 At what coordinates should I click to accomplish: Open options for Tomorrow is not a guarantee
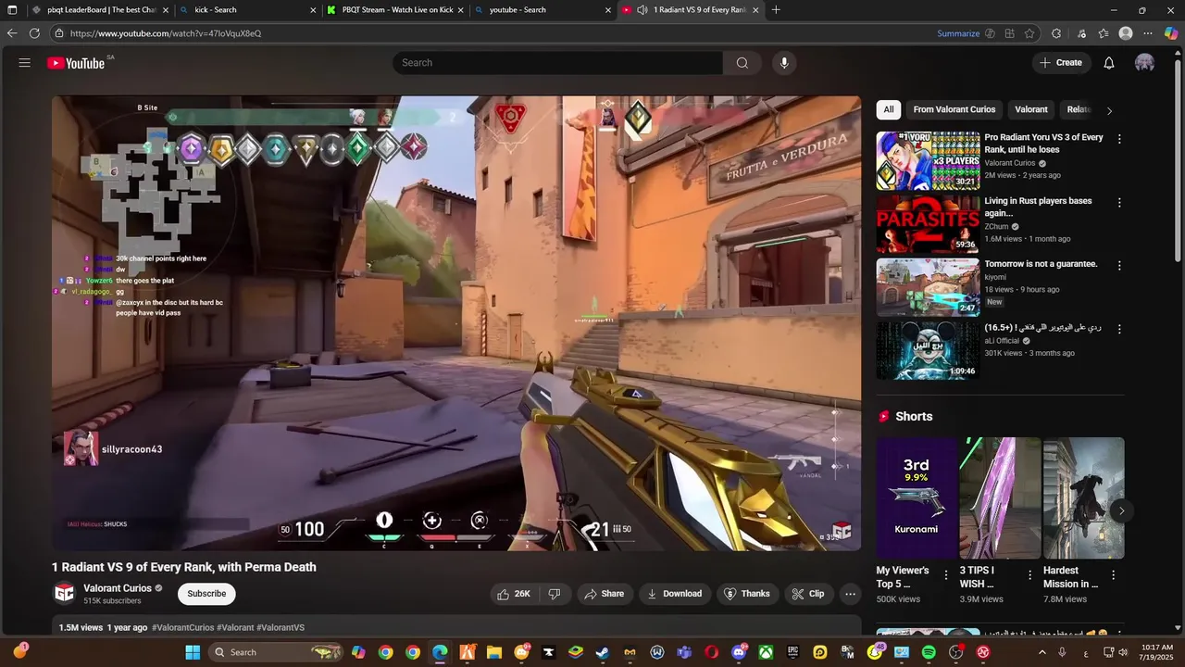1119,265
